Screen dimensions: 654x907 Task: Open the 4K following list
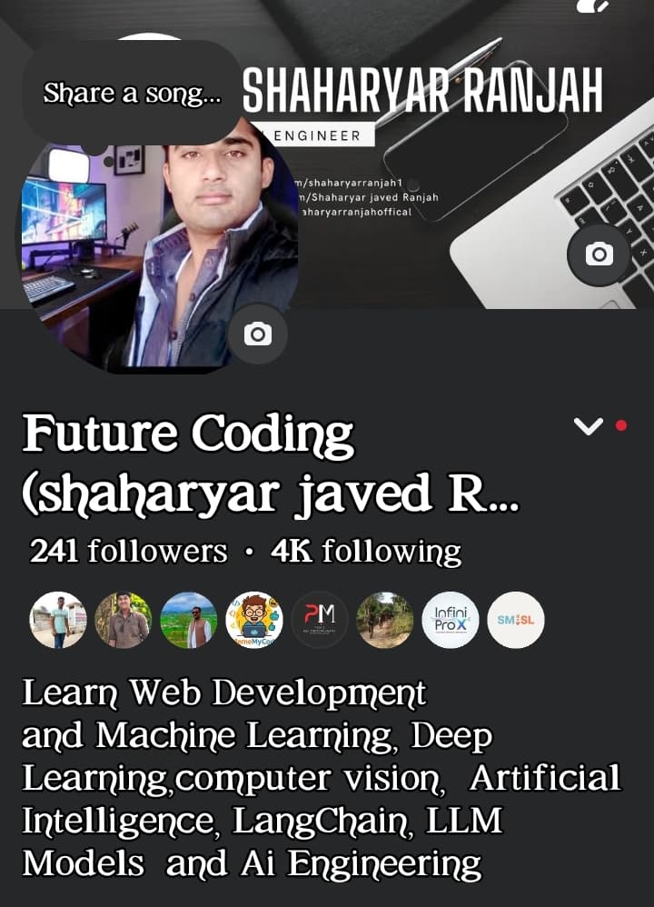point(365,551)
